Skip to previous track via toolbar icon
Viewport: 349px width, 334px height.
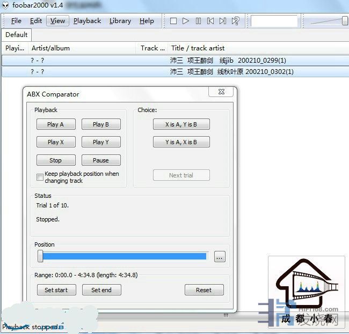(x=210, y=21)
